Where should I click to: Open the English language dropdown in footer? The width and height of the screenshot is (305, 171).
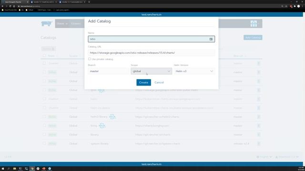[264, 157]
